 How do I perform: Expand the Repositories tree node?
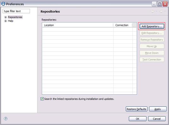coord(5,17)
